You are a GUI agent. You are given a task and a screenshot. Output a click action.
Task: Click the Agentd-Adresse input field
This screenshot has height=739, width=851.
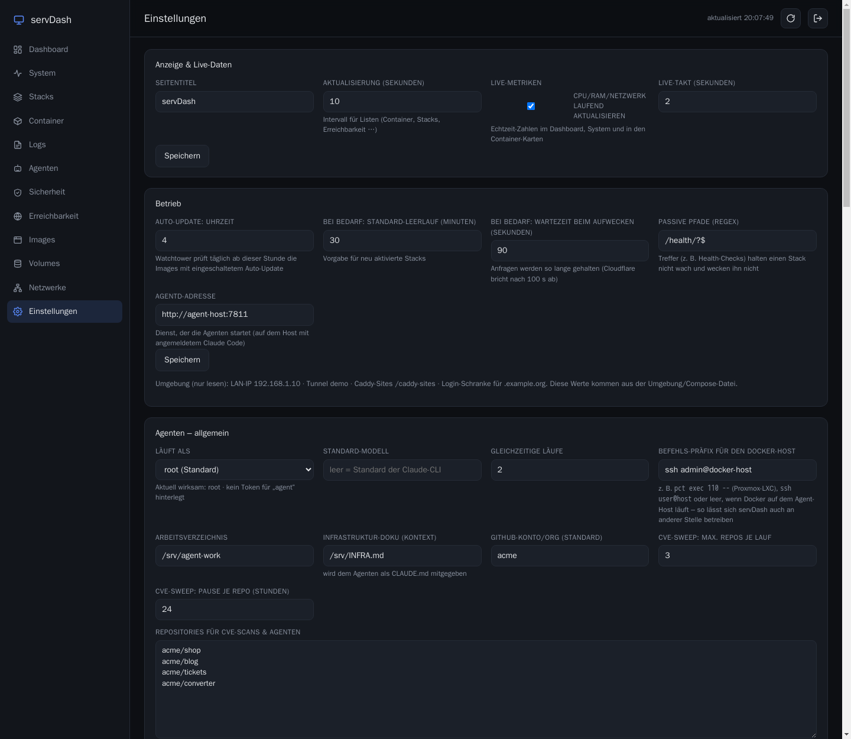[x=235, y=315]
